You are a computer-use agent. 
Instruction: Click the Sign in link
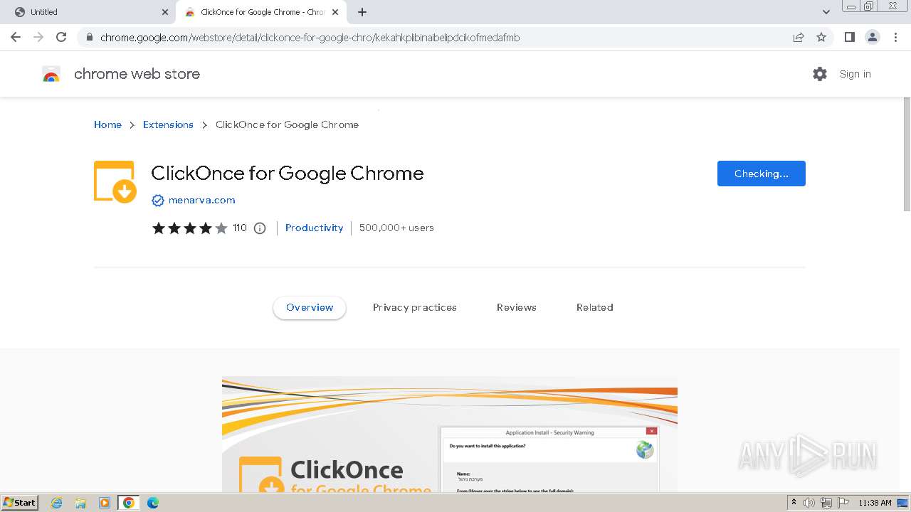pyautogui.click(x=855, y=74)
